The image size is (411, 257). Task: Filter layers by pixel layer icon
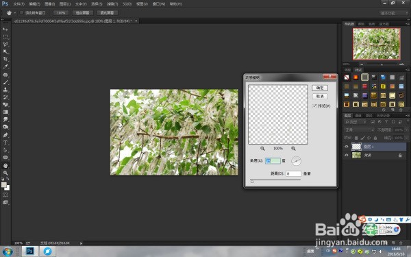(373, 122)
